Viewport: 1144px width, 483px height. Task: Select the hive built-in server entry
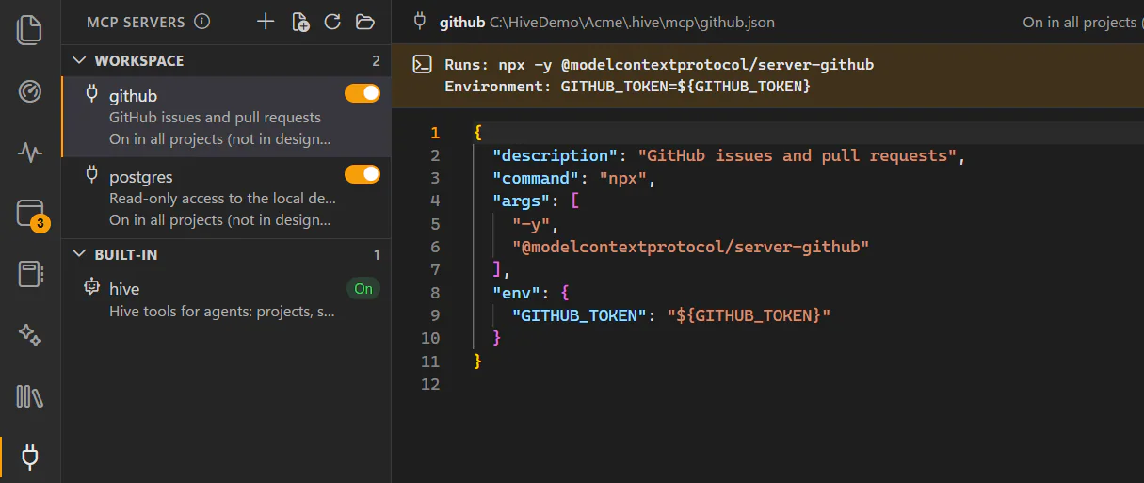(x=226, y=299)
